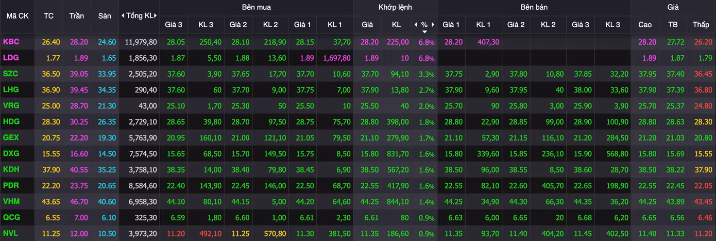
Task: Open the VHM stock symbol
Action: pos(11,201)
